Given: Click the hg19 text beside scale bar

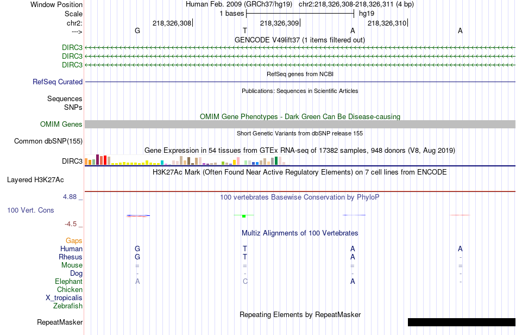Looking at the screenshot, I should pyautogui.click(x=367, y=14).
